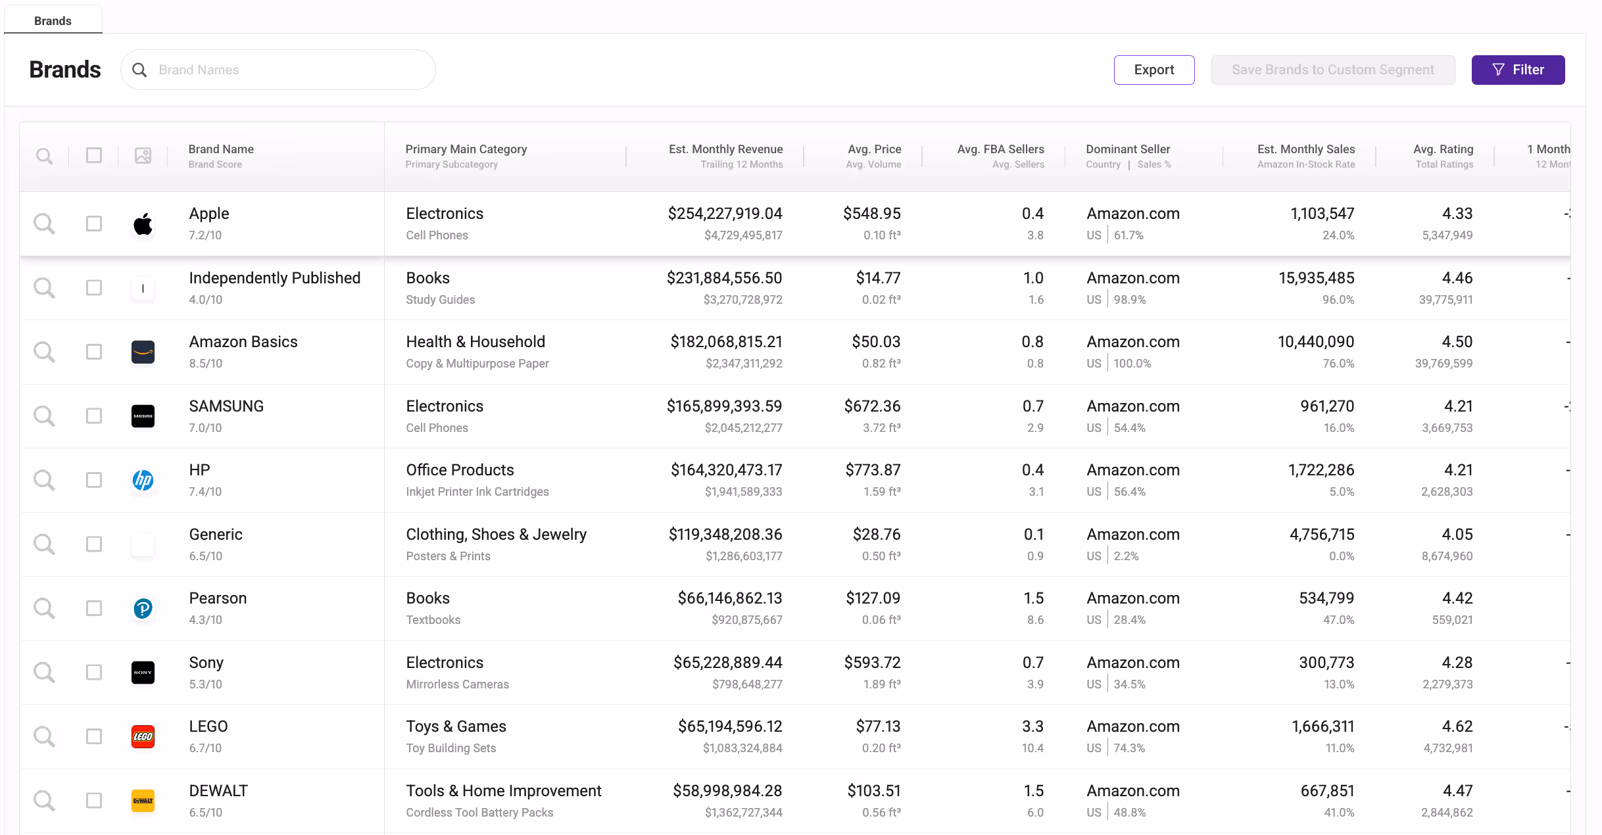
Task: Check the Apple row checkbox
Action: [x=94, y=224]
